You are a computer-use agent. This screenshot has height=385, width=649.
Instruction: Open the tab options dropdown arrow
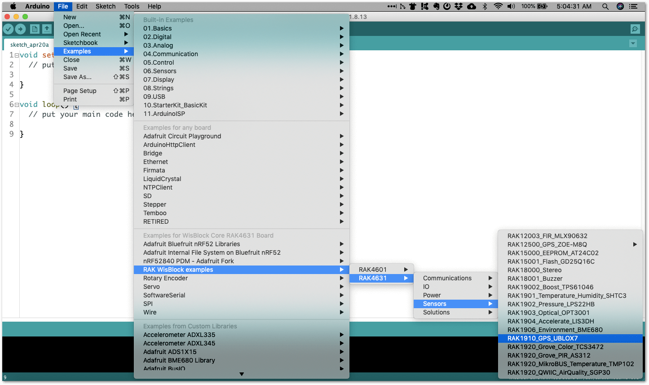pos(633,44)
